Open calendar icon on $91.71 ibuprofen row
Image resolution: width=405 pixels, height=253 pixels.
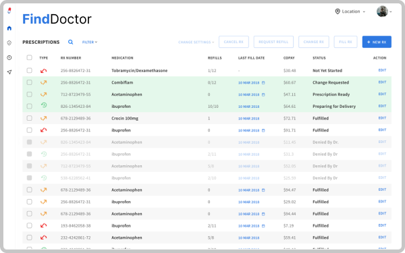263,130
